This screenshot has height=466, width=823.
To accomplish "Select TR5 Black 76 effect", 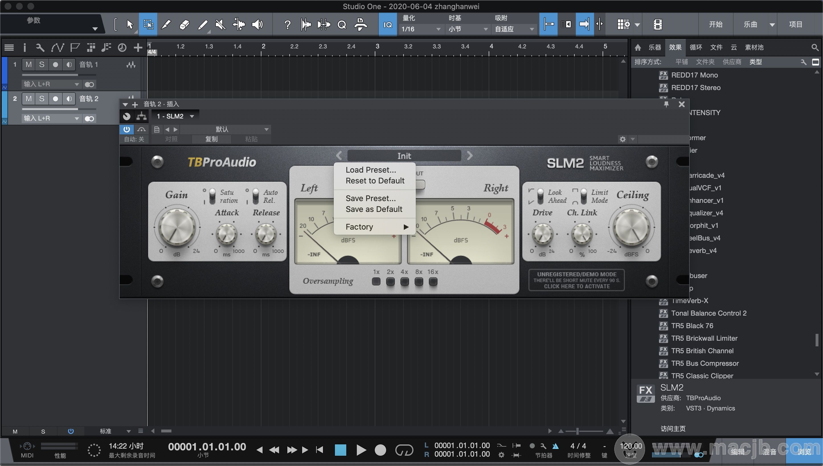I will (692, 326).
